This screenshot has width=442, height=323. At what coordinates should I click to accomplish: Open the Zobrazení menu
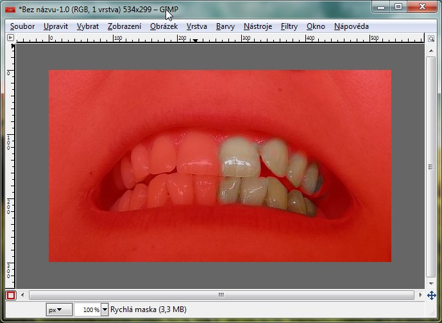[124, 26]
